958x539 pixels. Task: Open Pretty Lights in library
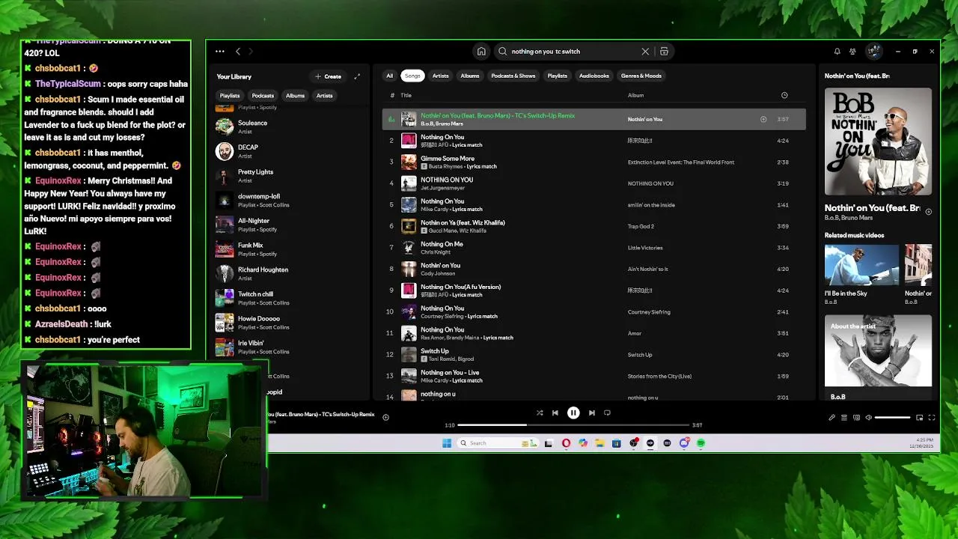tap(290, 176)
